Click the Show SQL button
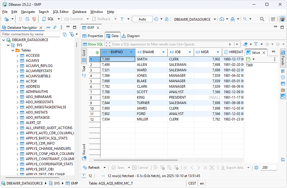Image resolution: width=287 pixels, height=188 pixels. coord(93,44)
